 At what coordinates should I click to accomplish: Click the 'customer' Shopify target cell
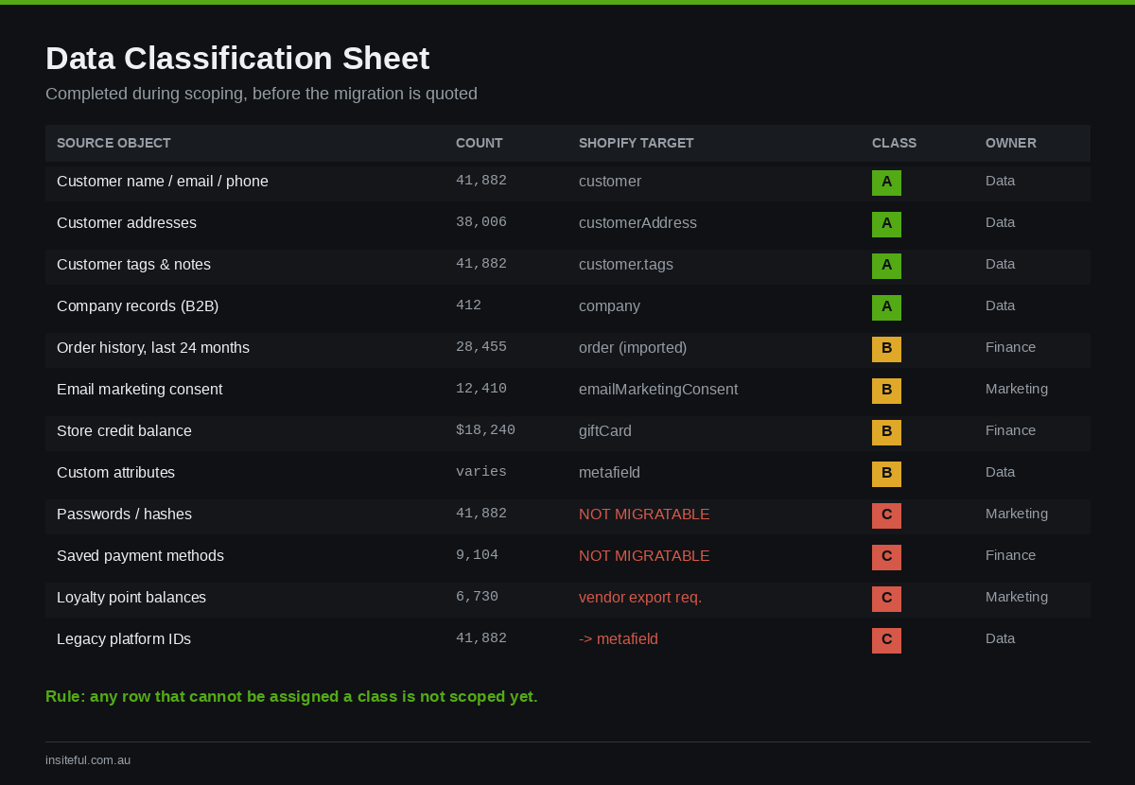pos(610,181)
